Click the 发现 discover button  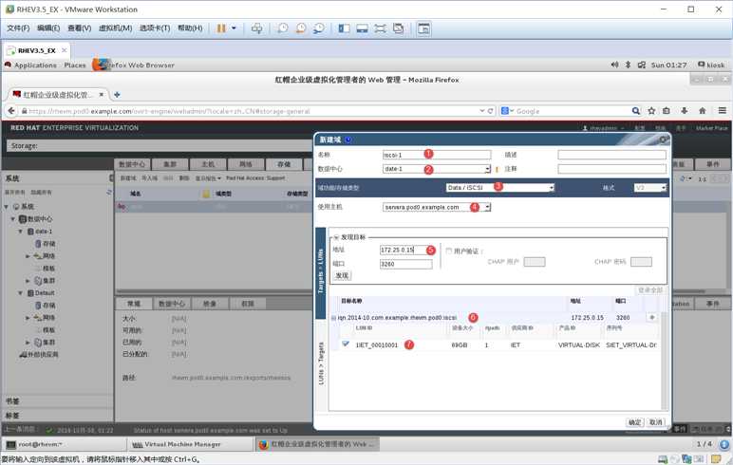pyautogui.click(x=342, y=276)
